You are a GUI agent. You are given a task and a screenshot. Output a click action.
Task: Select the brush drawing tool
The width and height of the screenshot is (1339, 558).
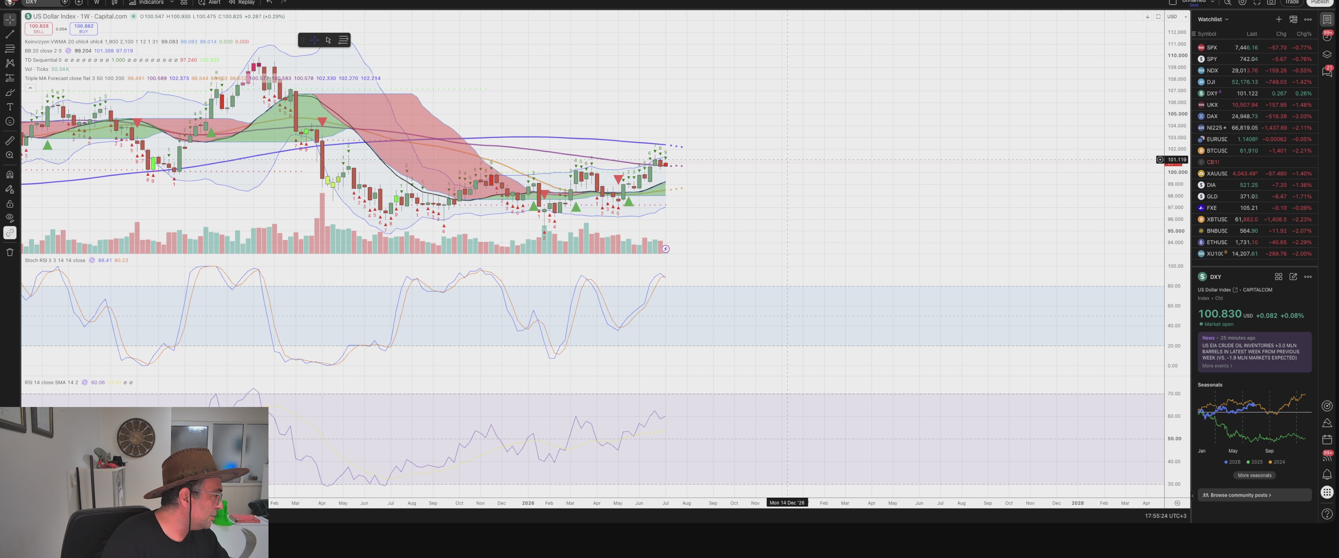[10, 92]
